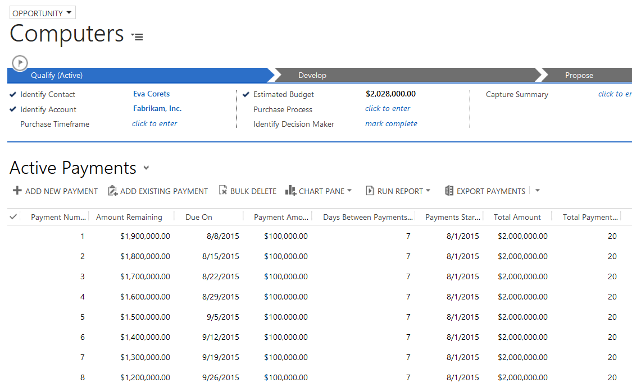Viewport: 632px width, 392px height.
Task: Click the circular process stage button
Action: 20,63
